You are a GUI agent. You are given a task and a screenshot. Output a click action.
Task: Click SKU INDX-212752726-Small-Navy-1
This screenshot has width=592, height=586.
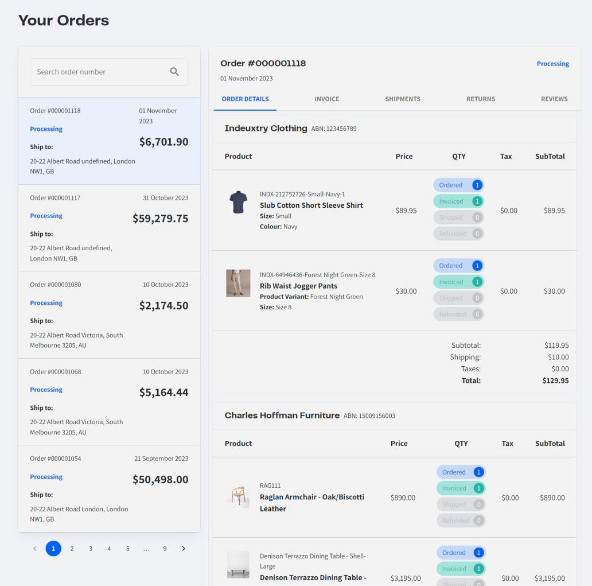tap(302, 194)
